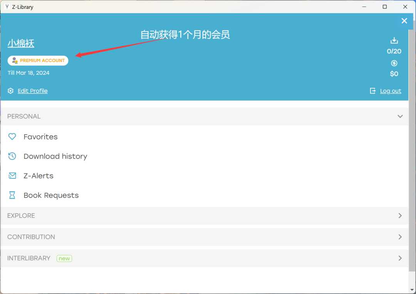Click the CONTRIBUTION section header label
The image size is (416, 294).
pos(31,237)
